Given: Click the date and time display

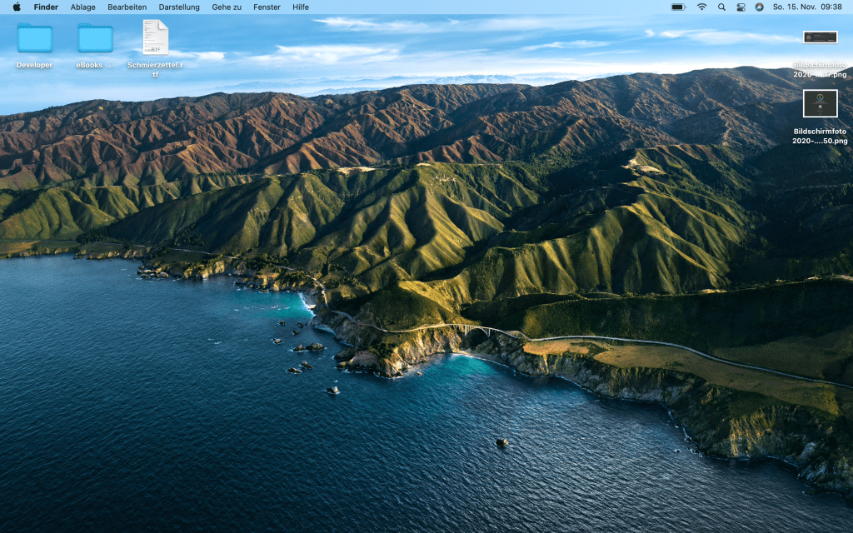Looking at the screenshot, I should point(807,7).
